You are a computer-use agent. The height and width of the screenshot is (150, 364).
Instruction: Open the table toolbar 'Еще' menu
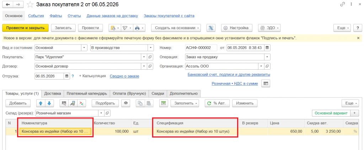350,103
